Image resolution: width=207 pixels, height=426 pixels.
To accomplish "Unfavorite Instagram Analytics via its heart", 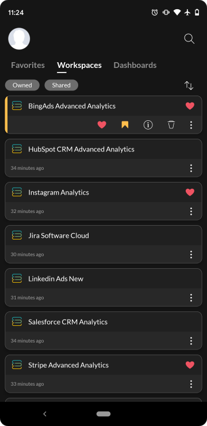I will pos(190,192).
